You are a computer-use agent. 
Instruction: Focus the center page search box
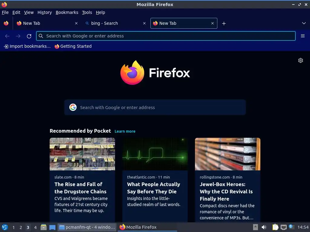(155, 107)
